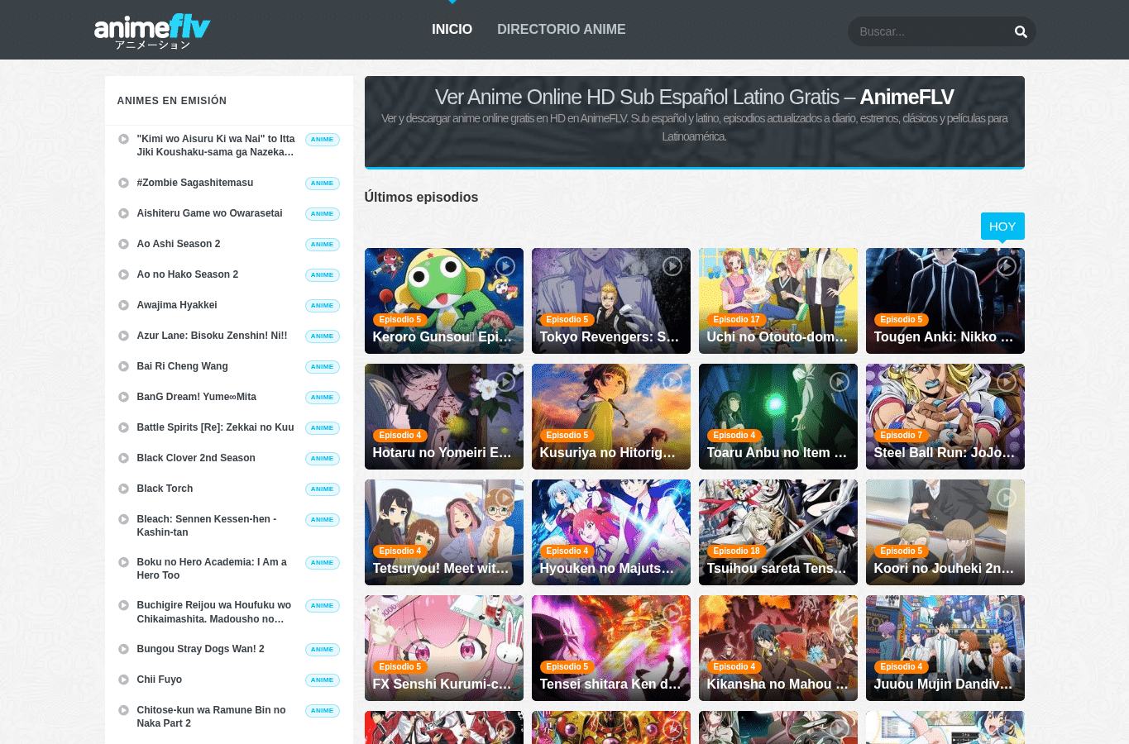The width and height of the screenshot is (1129, 744).
Task: Open Black Clover 2nd Season link
Action: coord(196,458)
